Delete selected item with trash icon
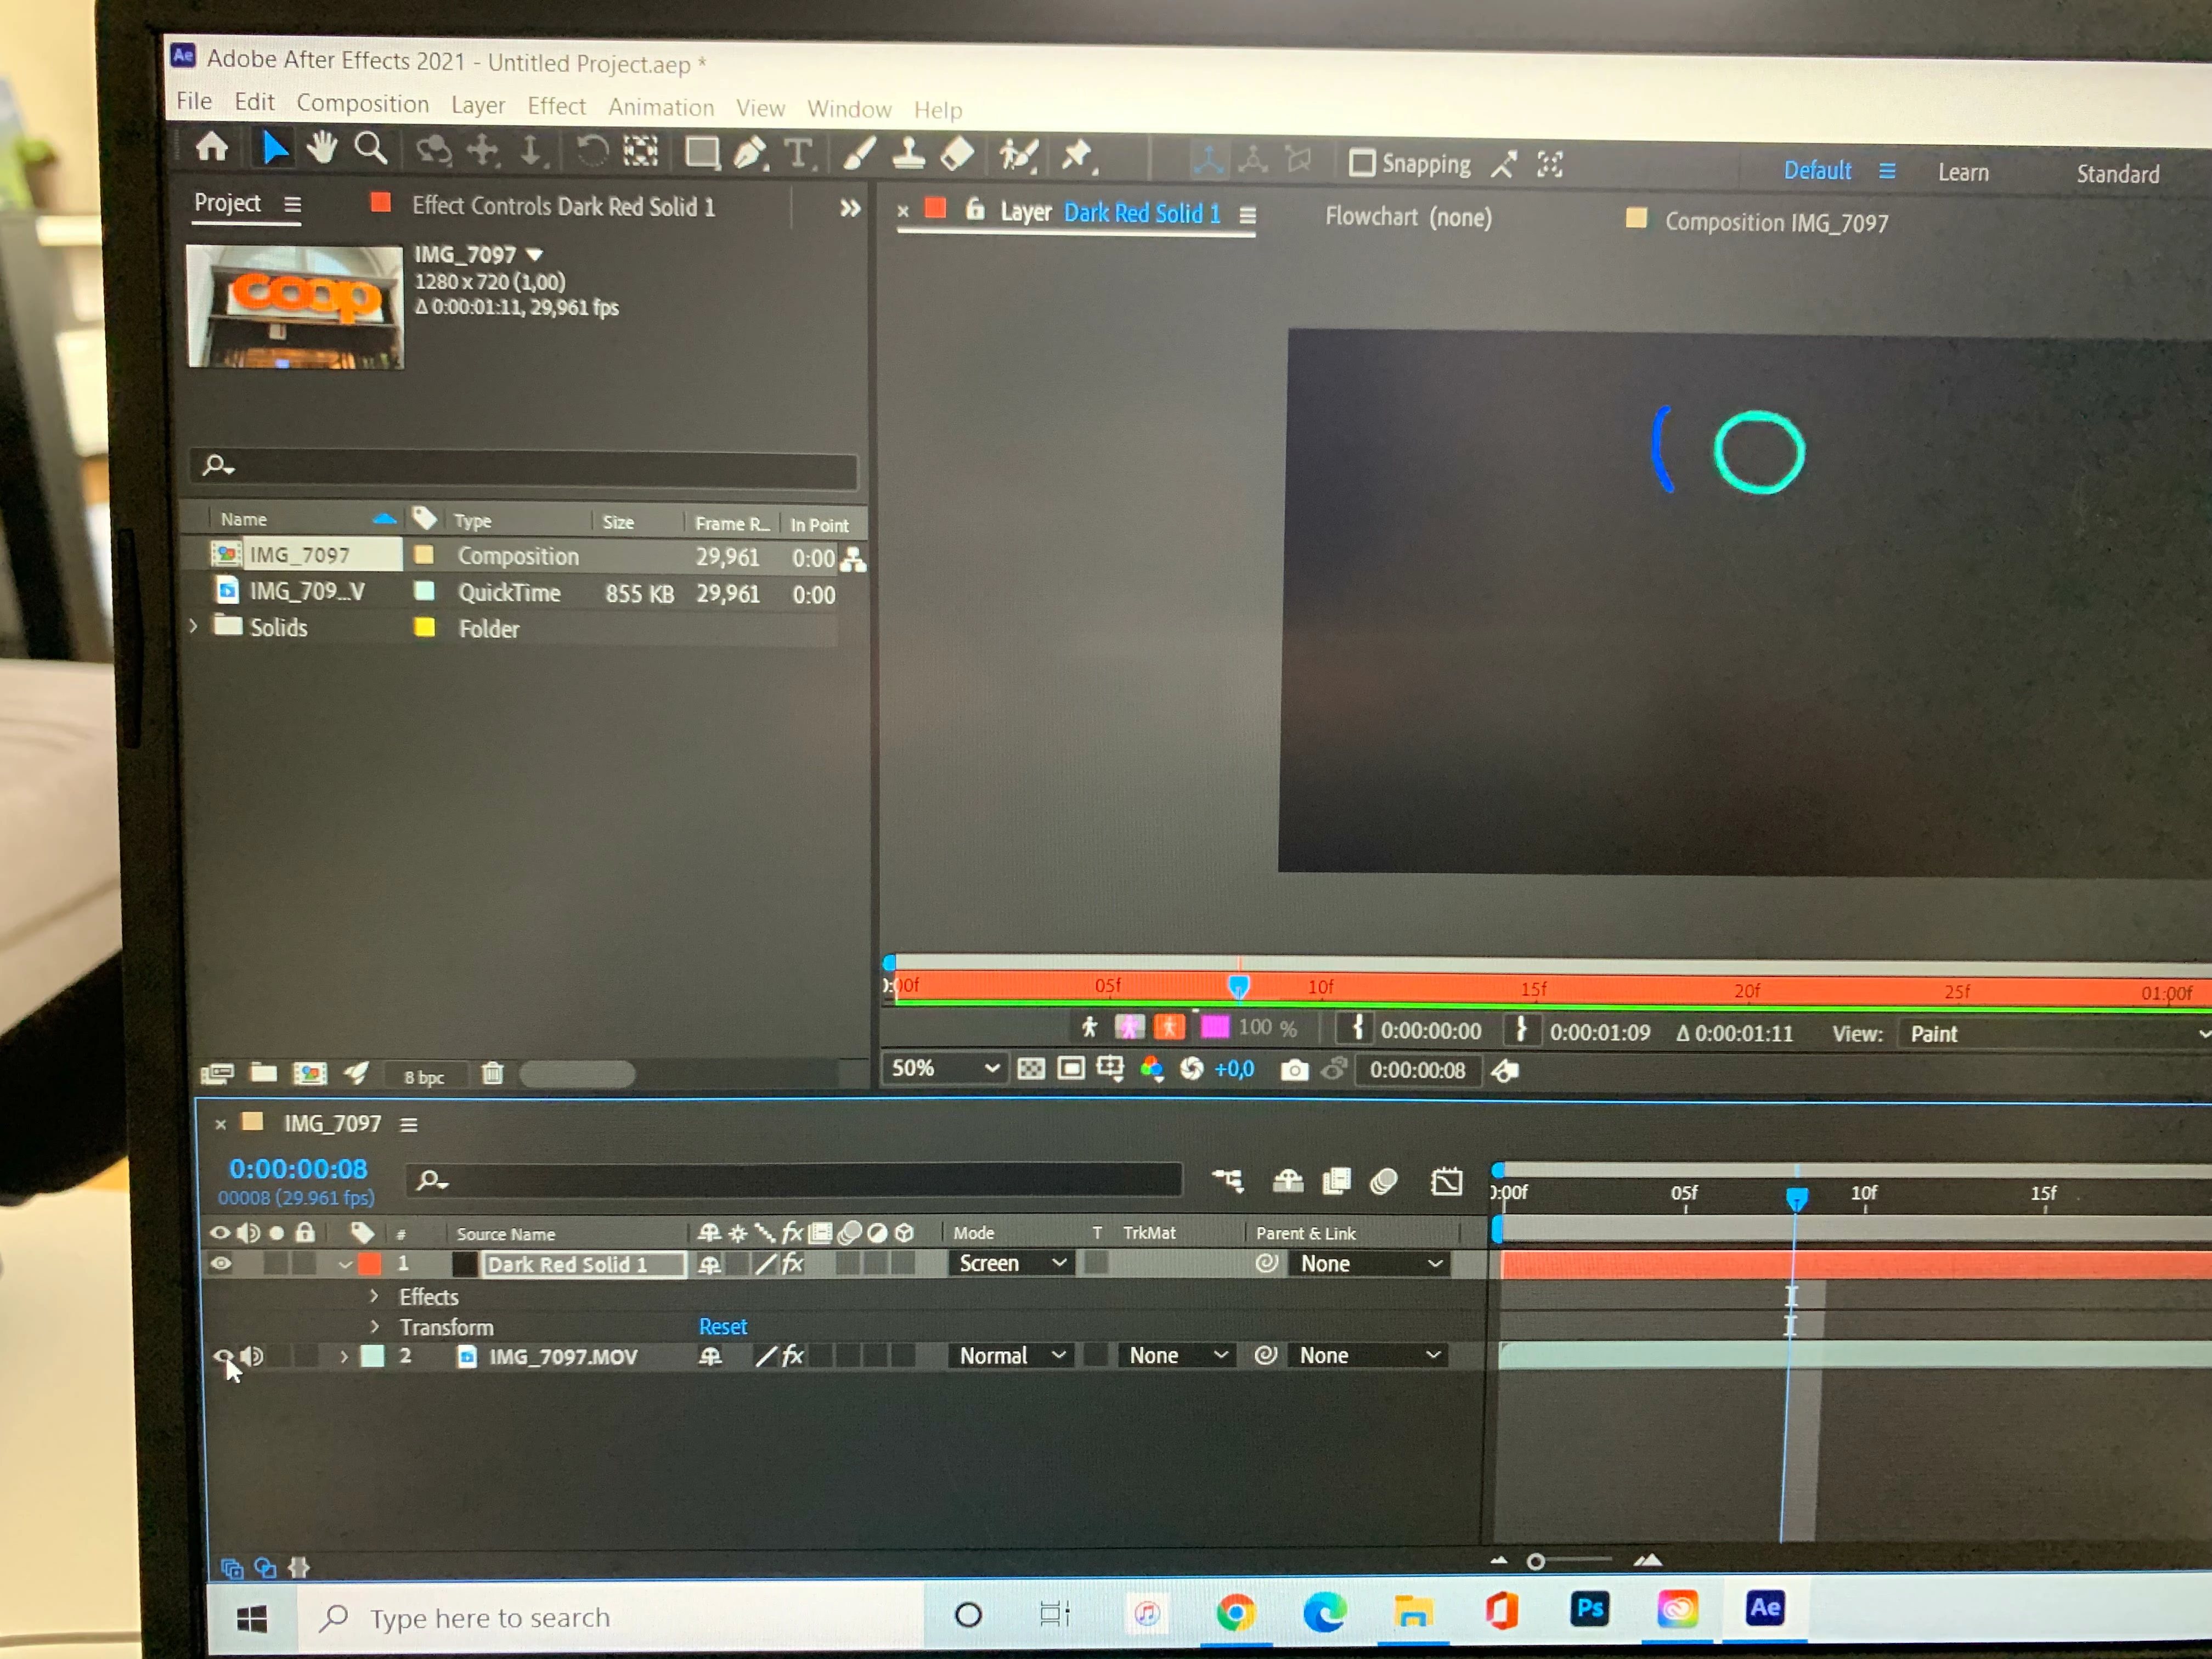This screenshot has height=1659, width=2212. pyautogui.click(x=492, y=1074)
